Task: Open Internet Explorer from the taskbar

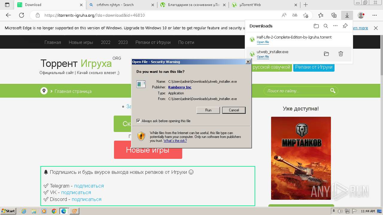Action: pyautogui.click(x=24, y=211)
